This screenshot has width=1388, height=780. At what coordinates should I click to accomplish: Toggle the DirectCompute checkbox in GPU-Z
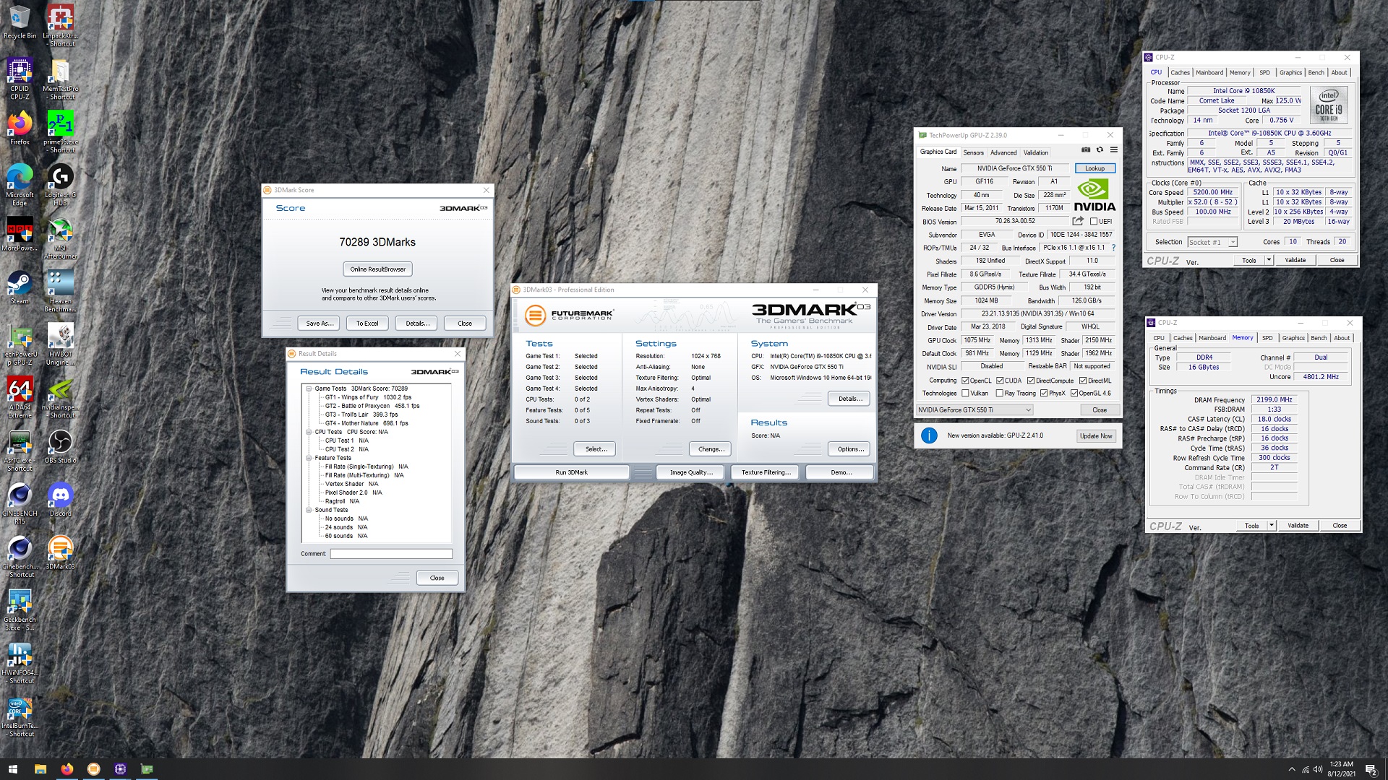1031,381
